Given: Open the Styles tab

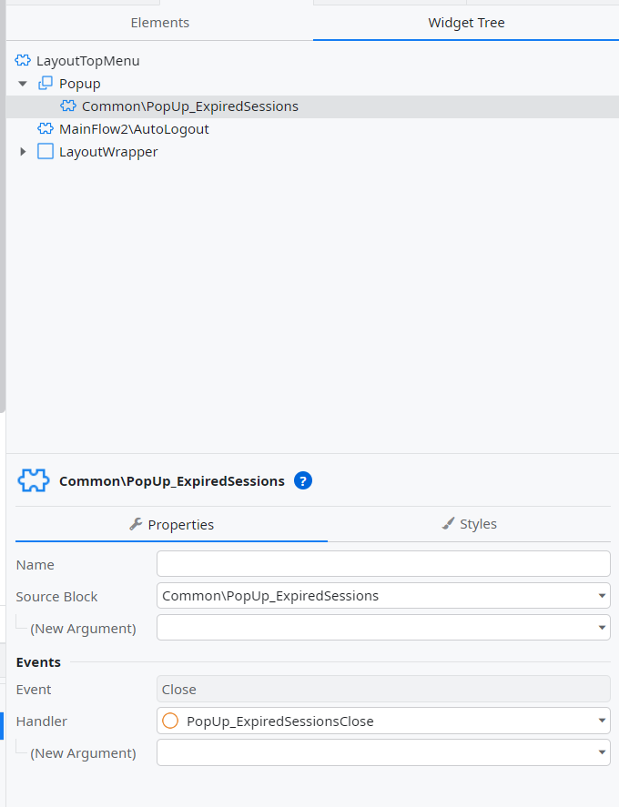Looking at the screenshot, I should (469, 524).
